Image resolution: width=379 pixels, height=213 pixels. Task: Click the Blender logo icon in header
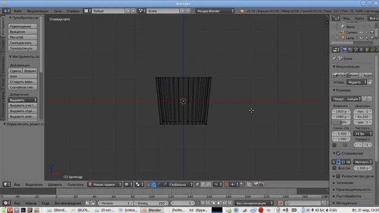pyautogui.click(x=242, y=11)
